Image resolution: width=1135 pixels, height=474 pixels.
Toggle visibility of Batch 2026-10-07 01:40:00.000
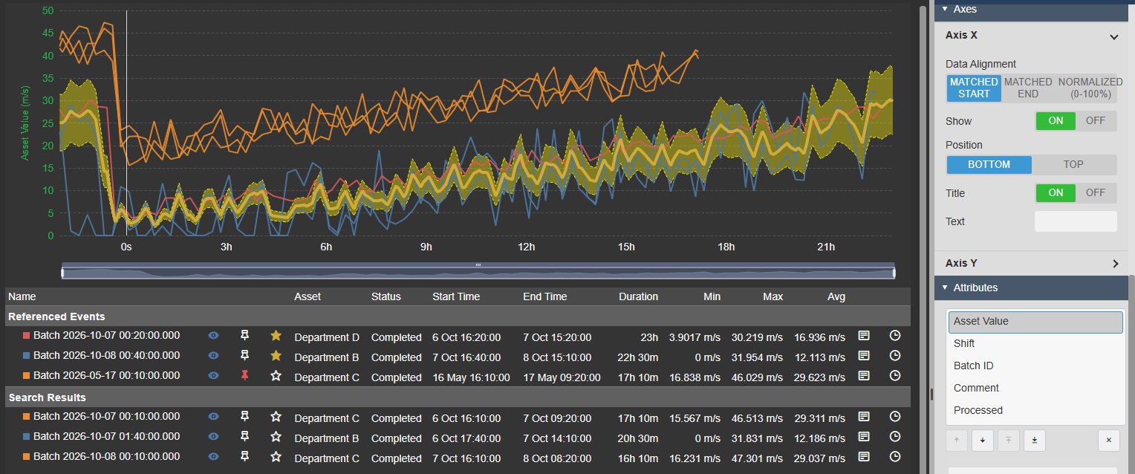tap(213, 438)
